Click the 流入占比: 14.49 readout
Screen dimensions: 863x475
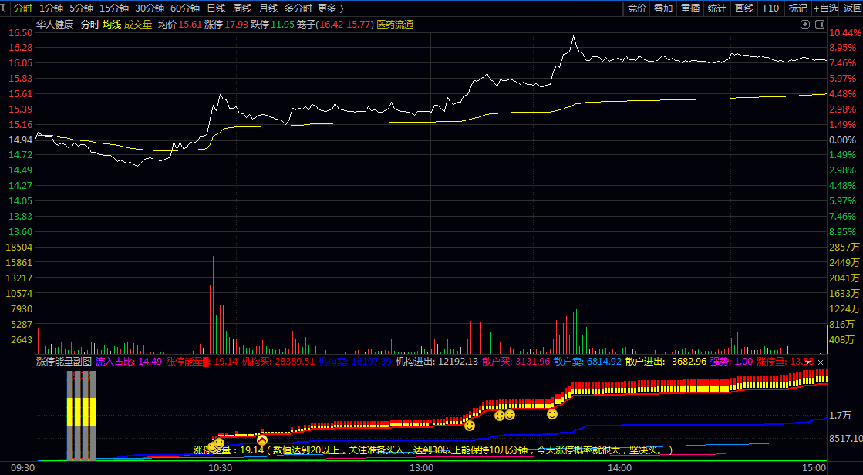pos(129,362)
